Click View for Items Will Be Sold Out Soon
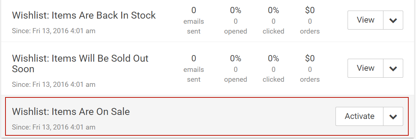416x139 pixels. [x=366, y=68]
